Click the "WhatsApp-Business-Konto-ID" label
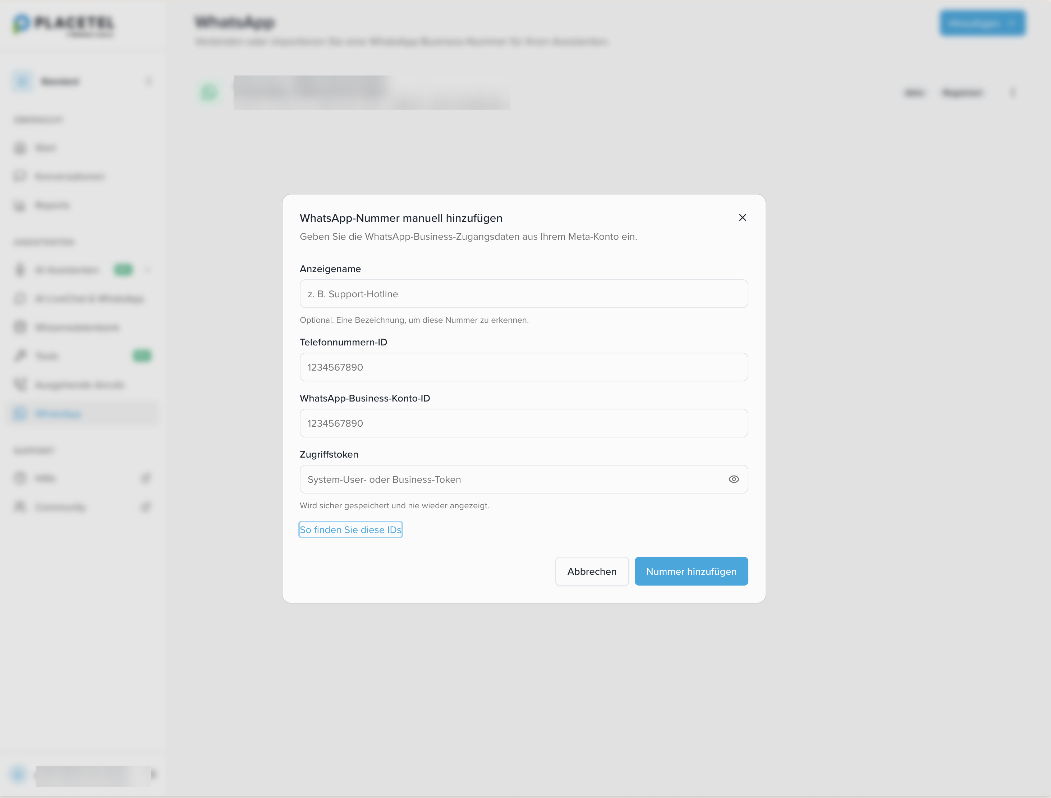 coord(364,398)
